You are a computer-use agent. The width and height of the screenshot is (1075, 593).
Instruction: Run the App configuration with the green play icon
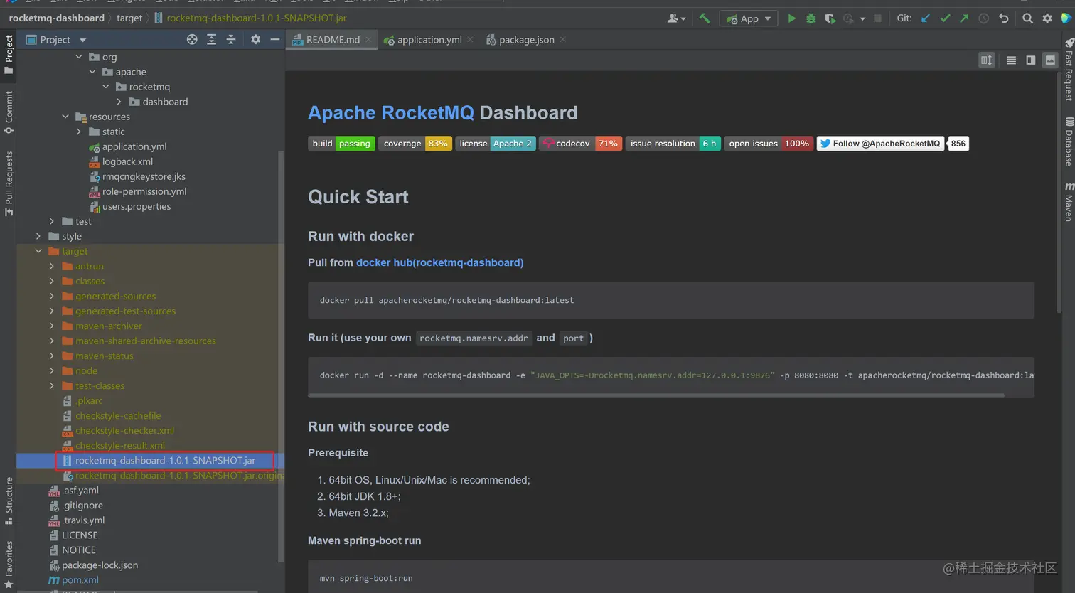pyautogui.click(x=791, y=18)
